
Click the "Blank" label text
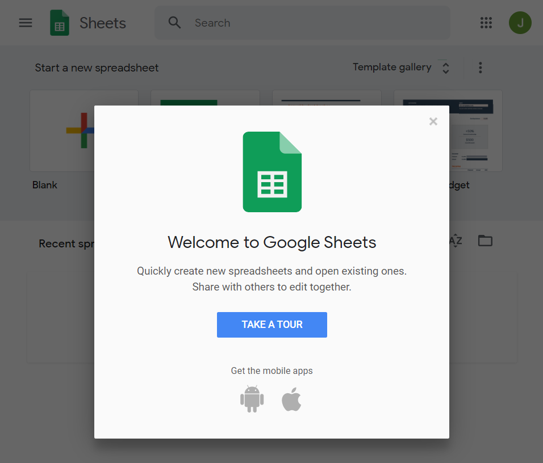click(45, 185)
